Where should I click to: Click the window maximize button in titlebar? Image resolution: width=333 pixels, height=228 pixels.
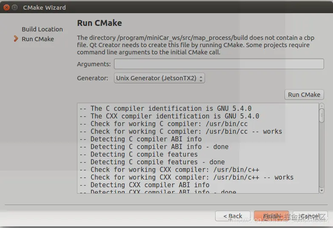pos(14,7)
